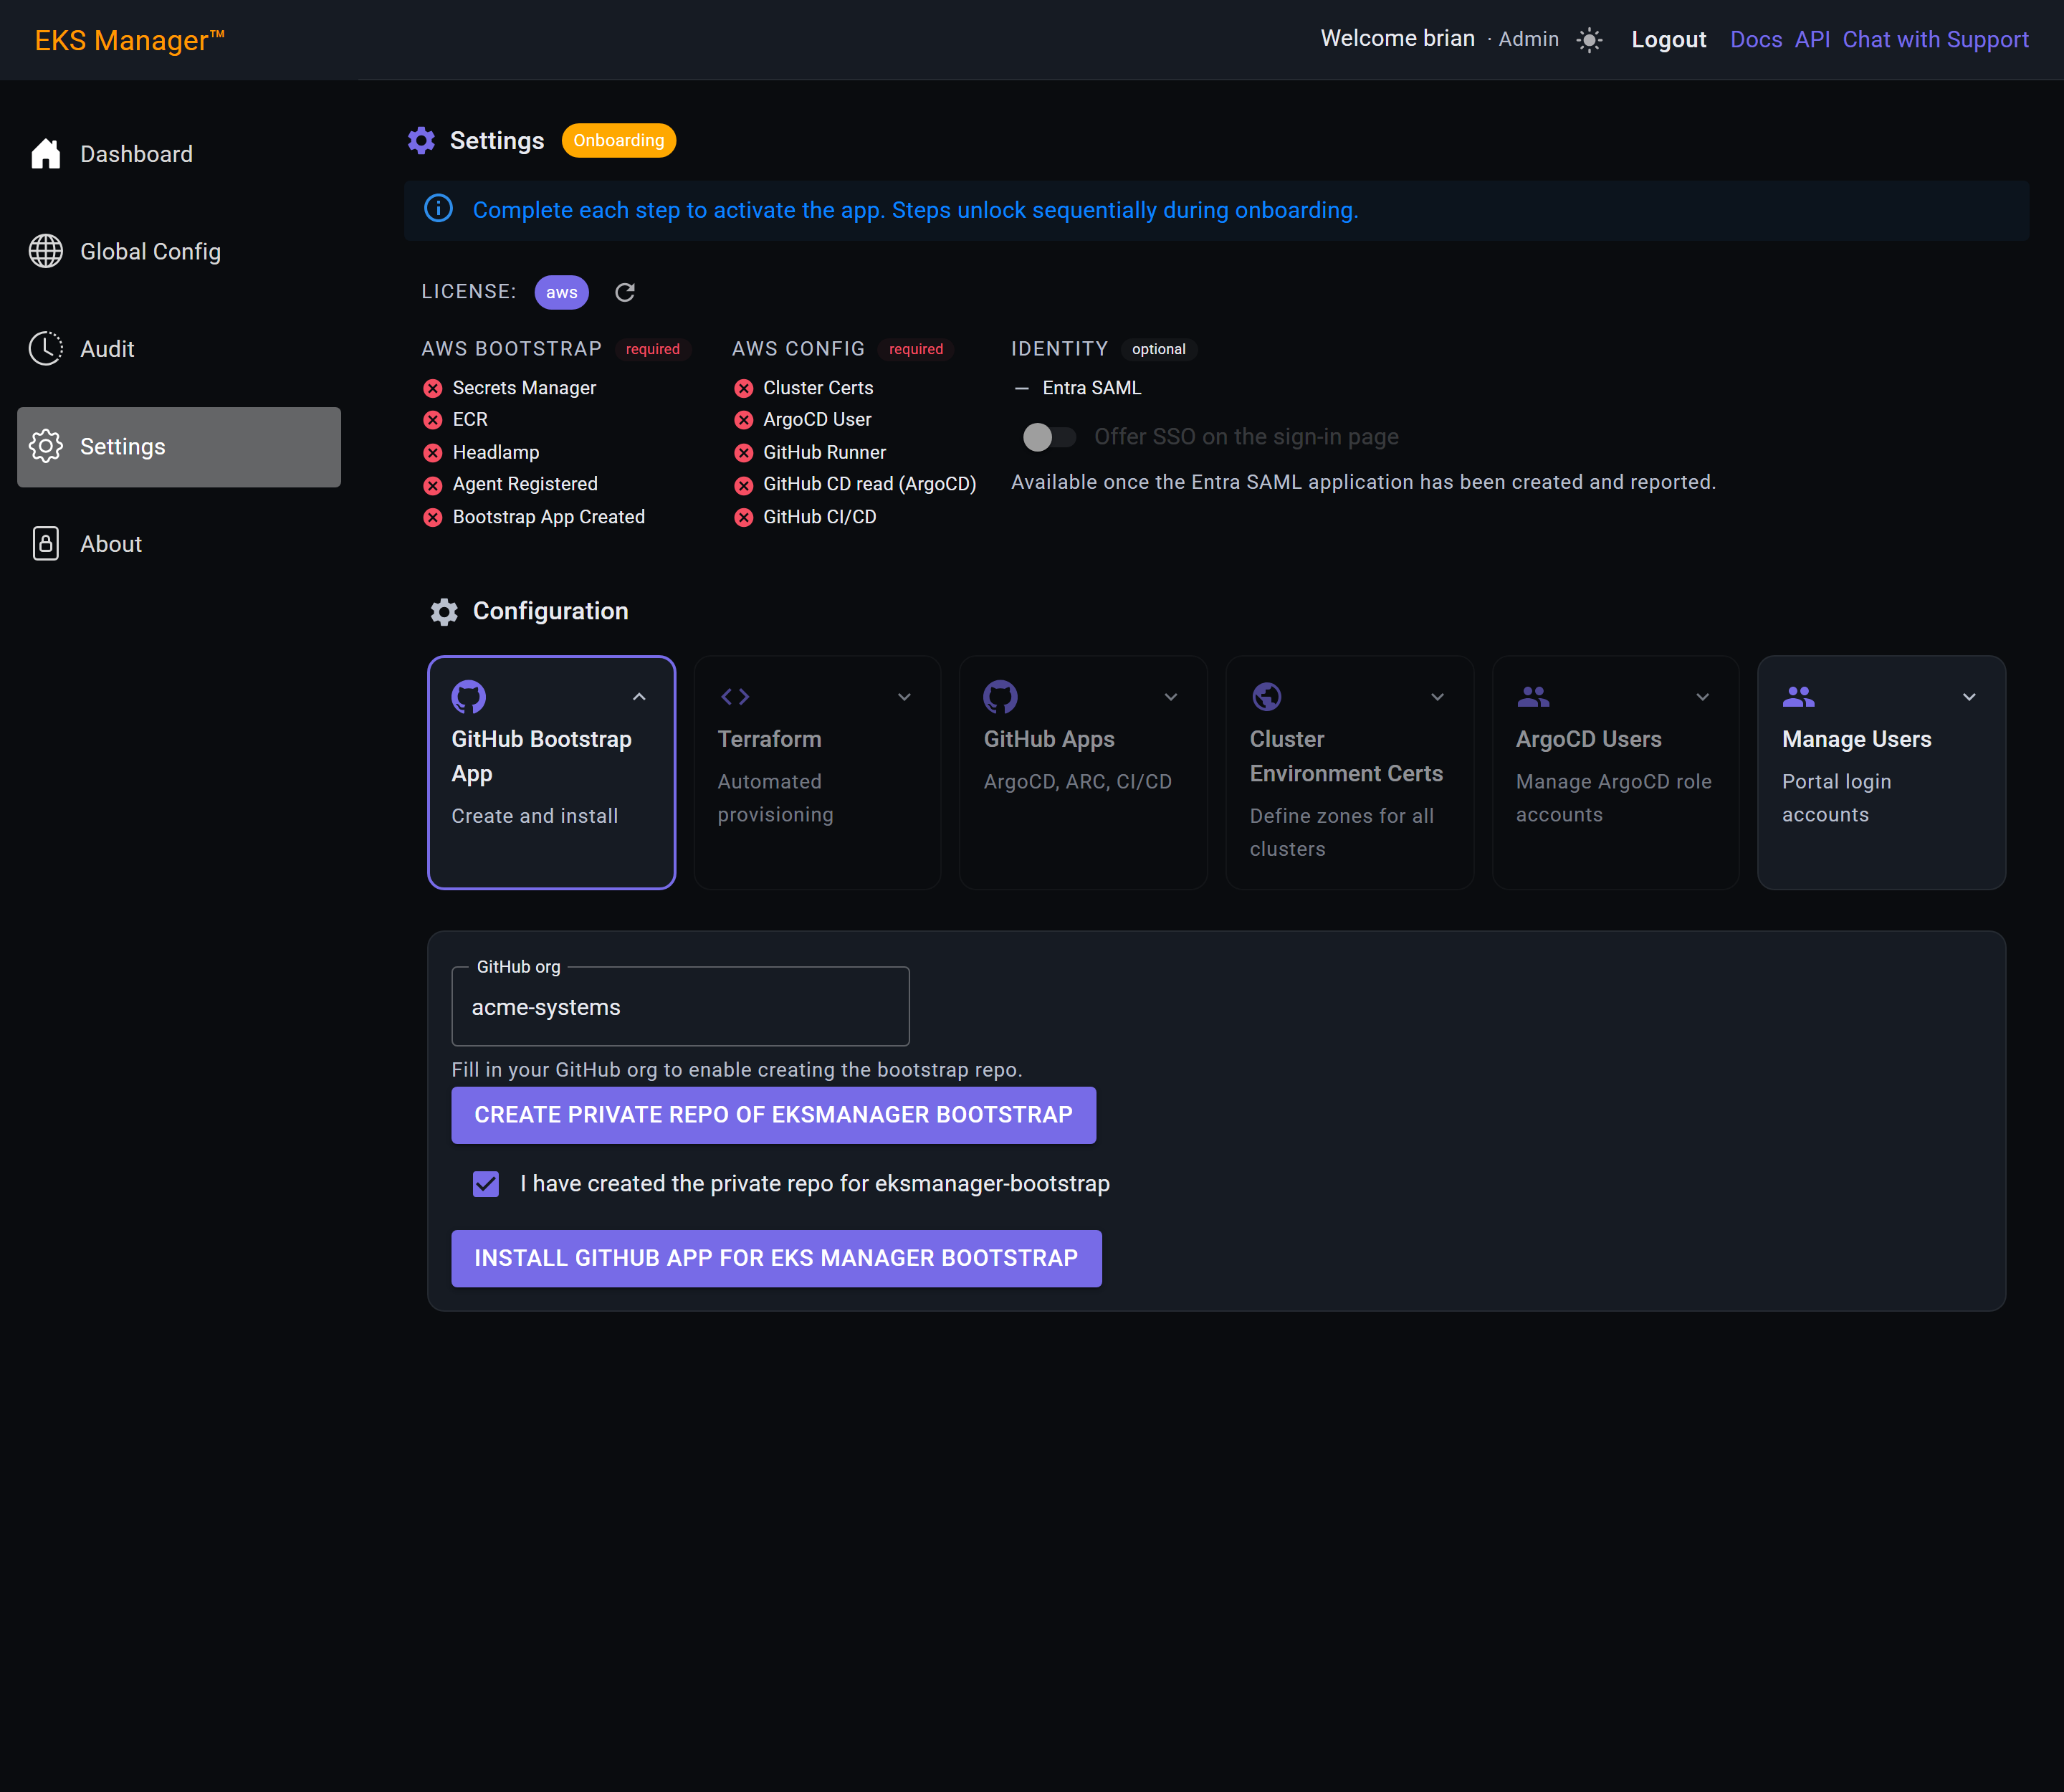Expand the Terraform card chevron

904,697
